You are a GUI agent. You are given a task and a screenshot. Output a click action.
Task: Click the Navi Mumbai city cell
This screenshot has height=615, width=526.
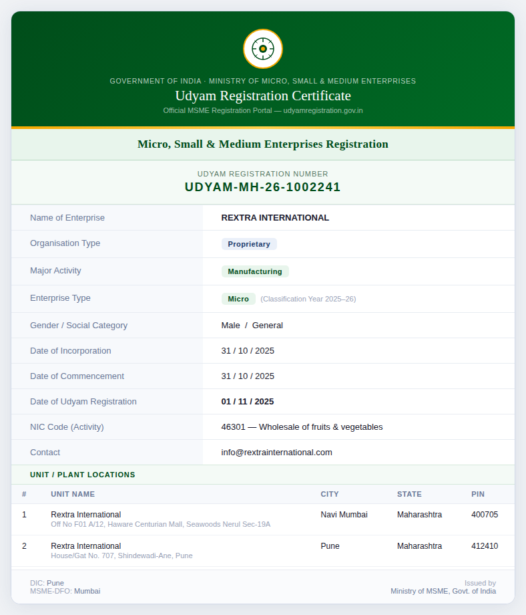click(x=344, y=515)
